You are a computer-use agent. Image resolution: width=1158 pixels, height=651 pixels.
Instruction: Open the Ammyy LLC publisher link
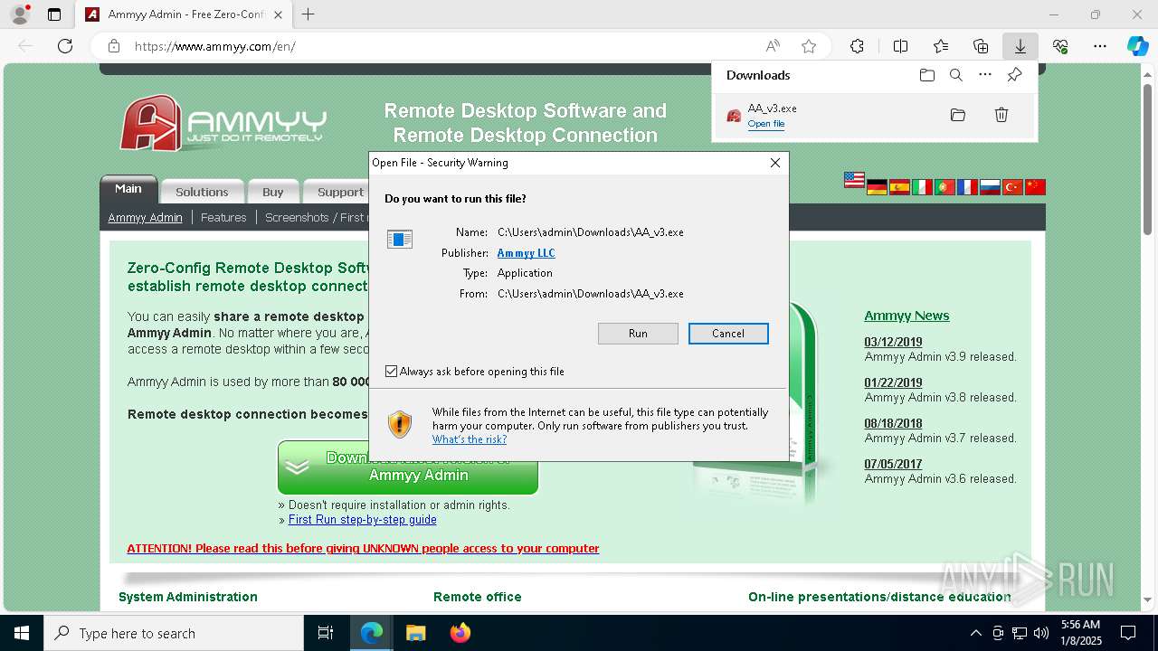click(x=526, y=253)
